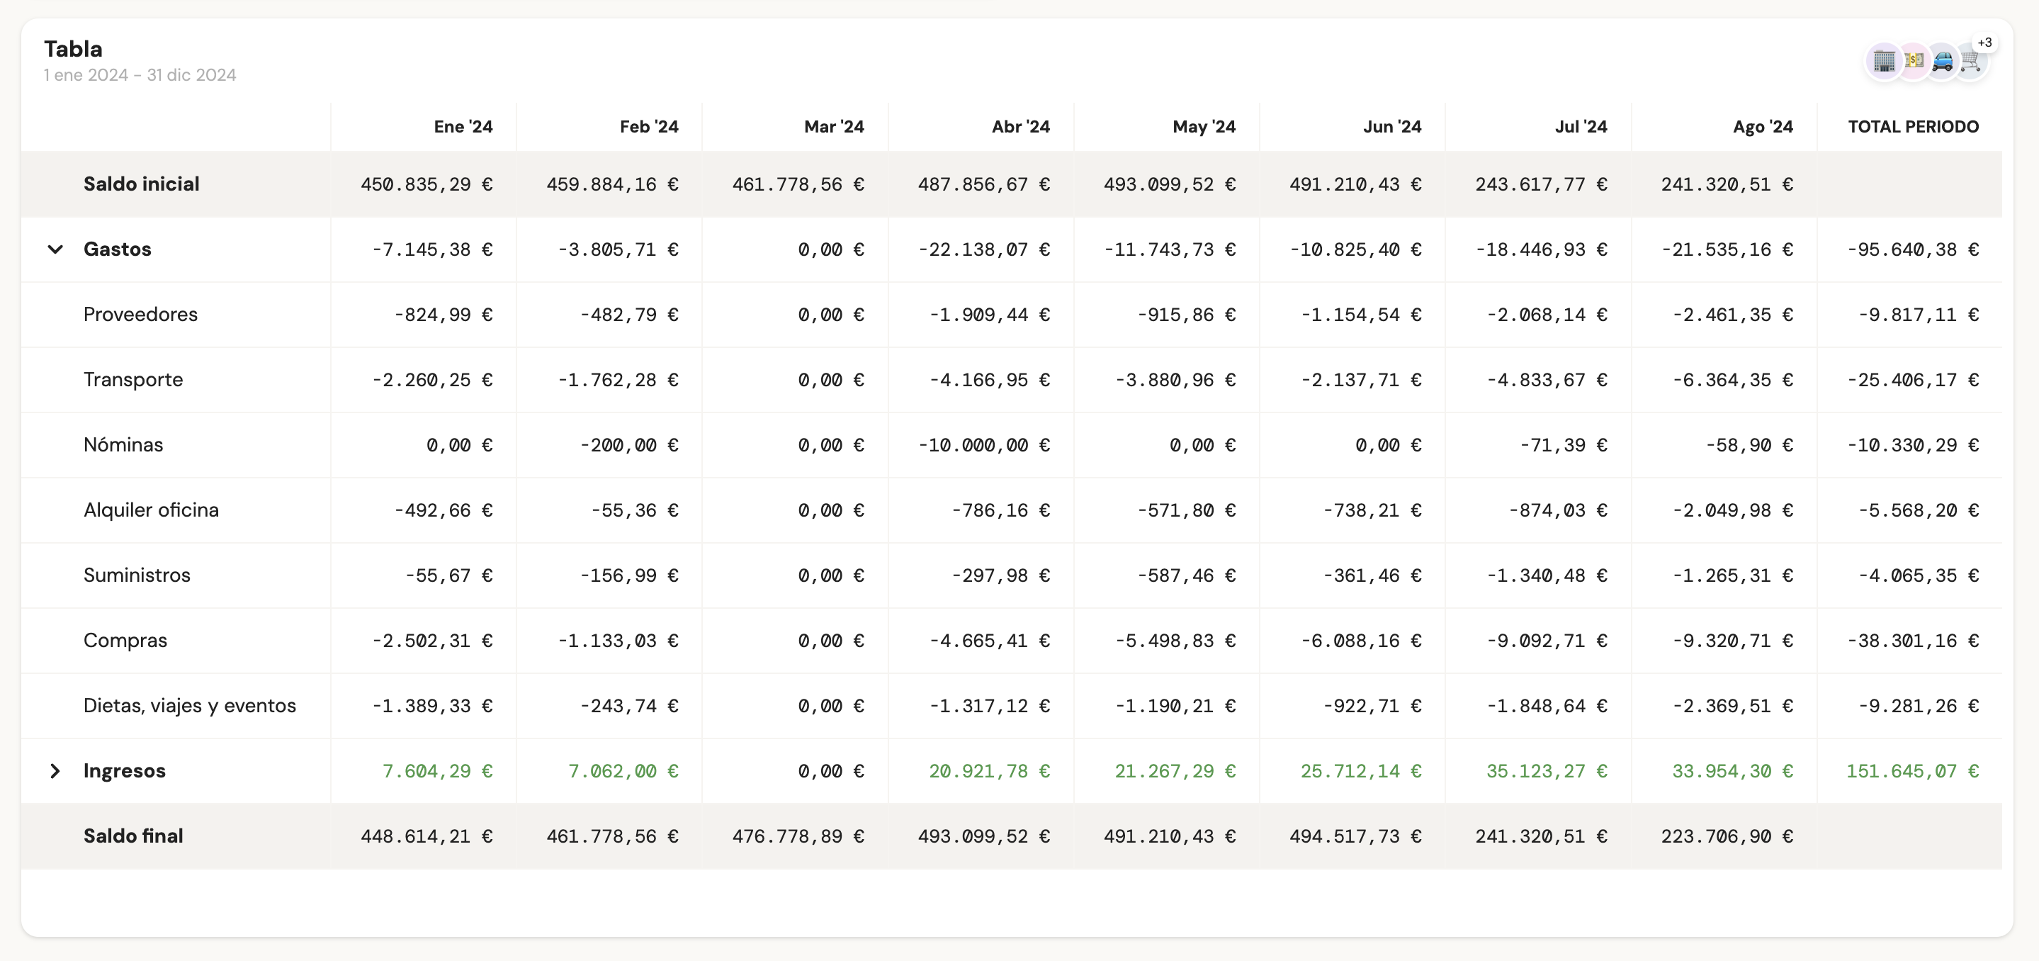Click the Jun '24 column header
The width and height of the screenshot is (2039, 961).
pos(1392,127)
